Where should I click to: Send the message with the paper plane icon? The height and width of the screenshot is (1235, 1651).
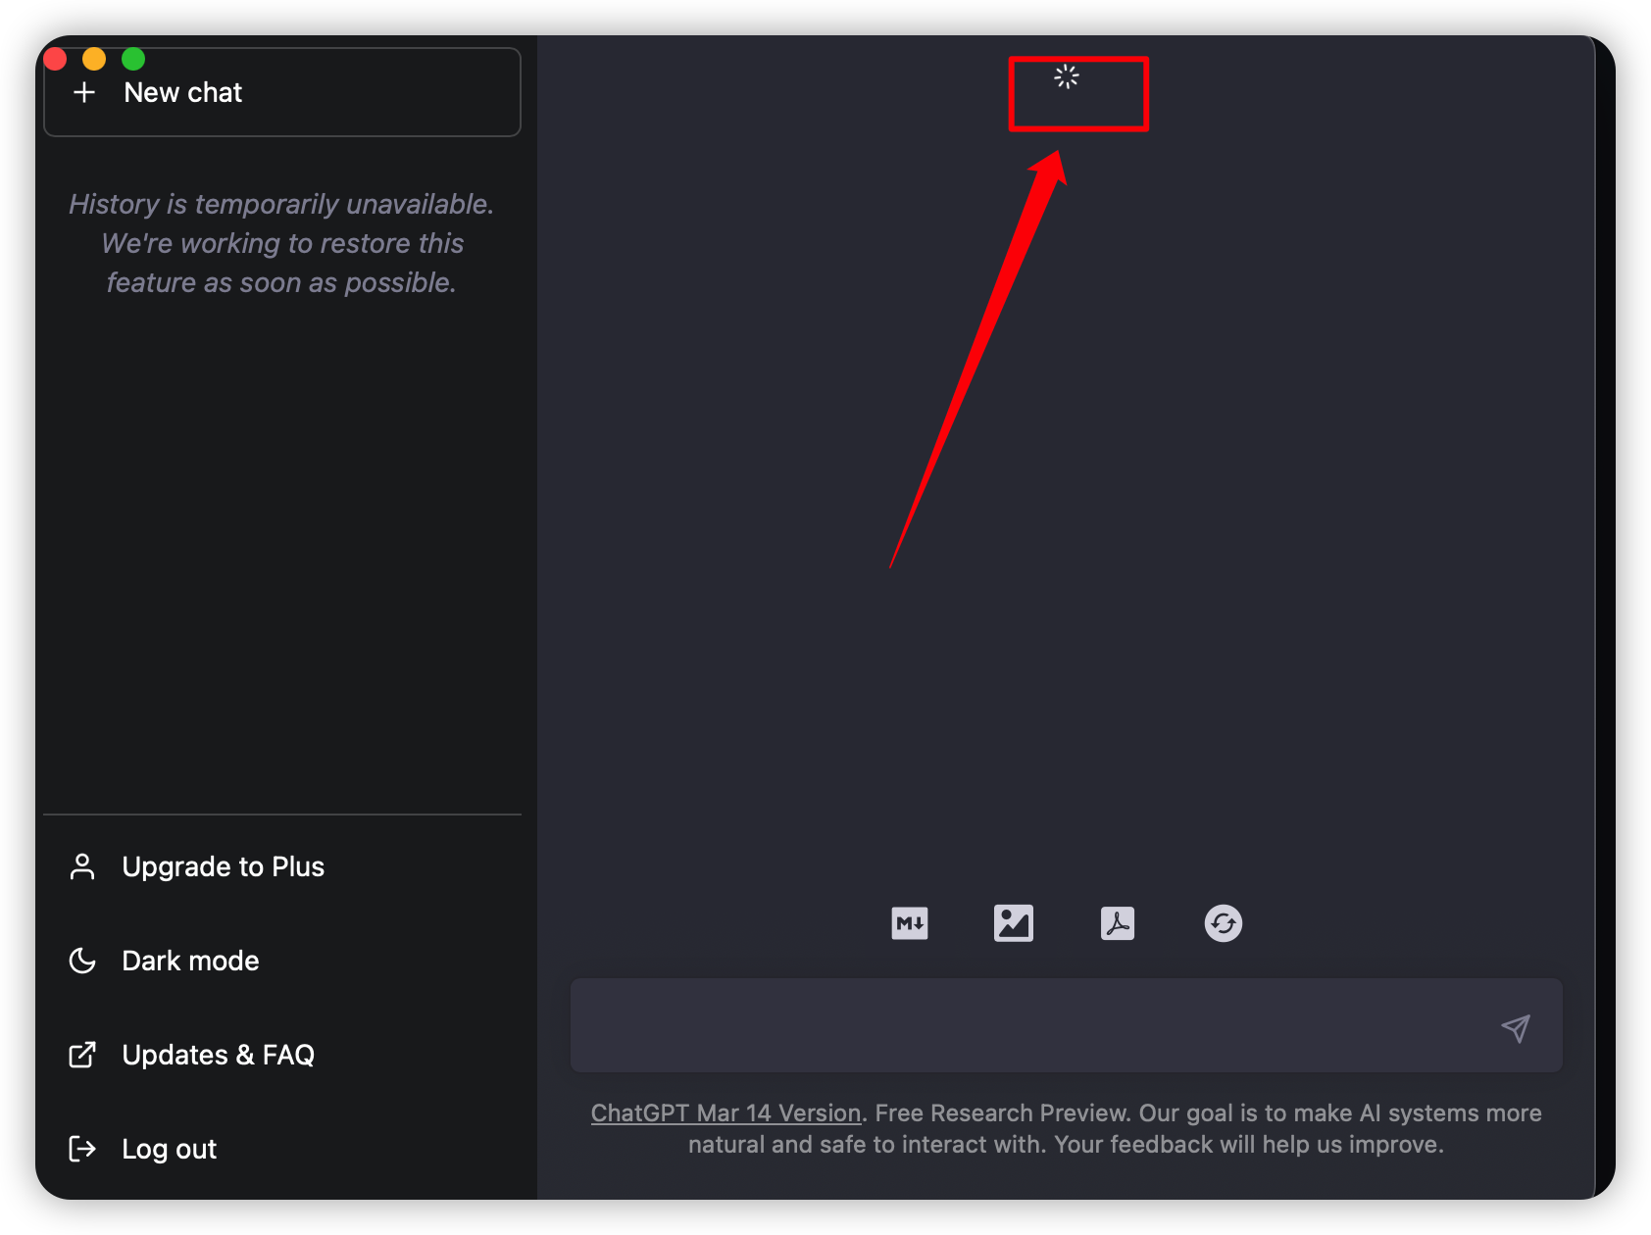click(x=1516, y=1026)
